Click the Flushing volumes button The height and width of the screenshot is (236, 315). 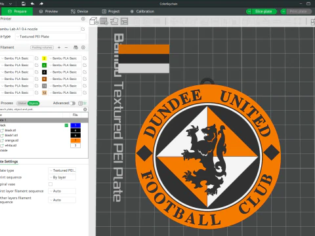point(42,47)
